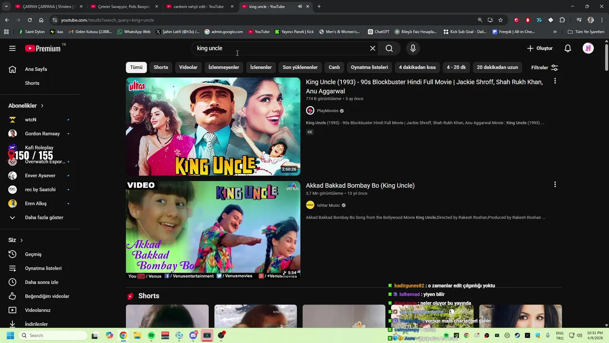
Task: Select the 4 - 20 dk chip
Action: pos(456,67)
